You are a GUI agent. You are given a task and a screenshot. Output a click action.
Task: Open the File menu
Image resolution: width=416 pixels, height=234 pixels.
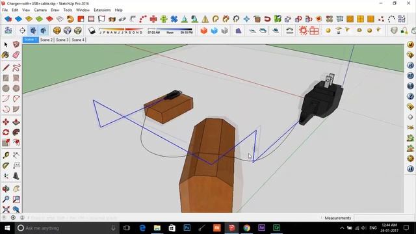tap(5, 10)
